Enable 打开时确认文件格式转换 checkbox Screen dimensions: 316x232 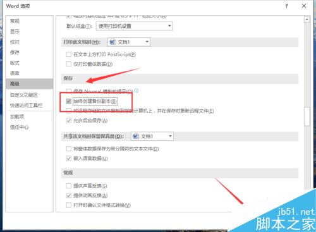coord(68,205)
